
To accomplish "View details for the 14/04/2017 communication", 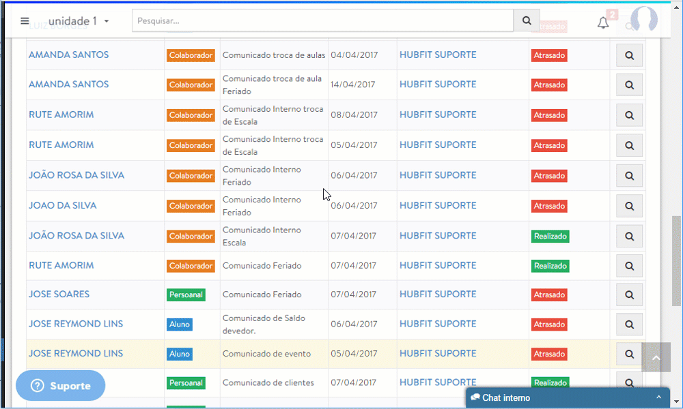I will (629, 85).
